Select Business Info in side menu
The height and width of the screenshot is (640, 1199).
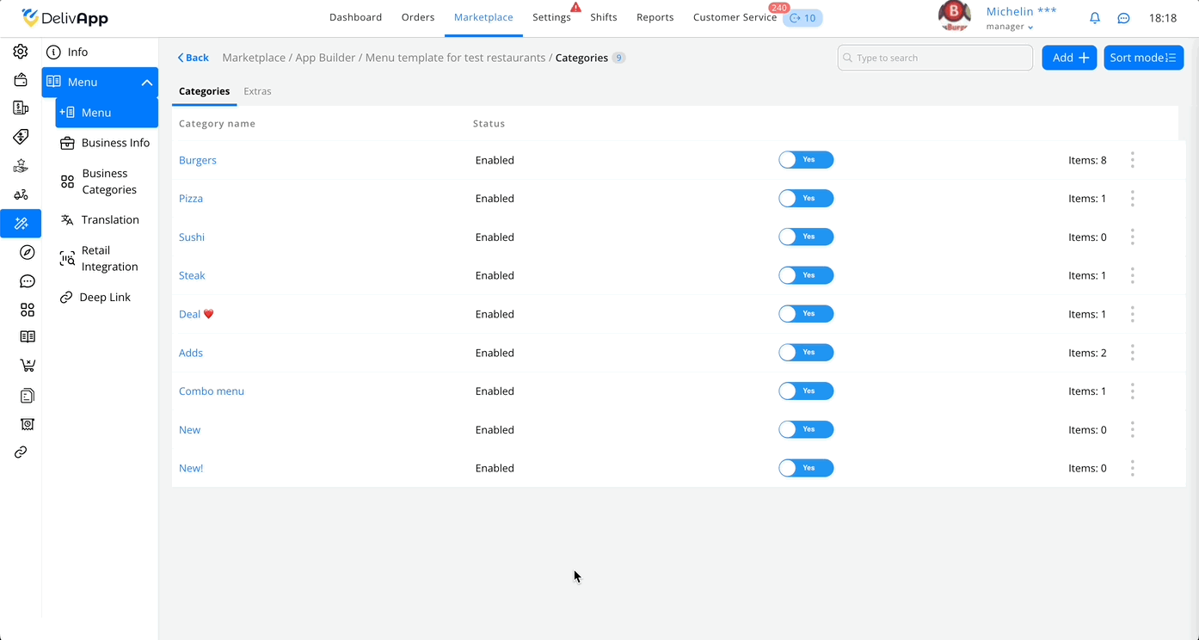(x=107, y=143)
